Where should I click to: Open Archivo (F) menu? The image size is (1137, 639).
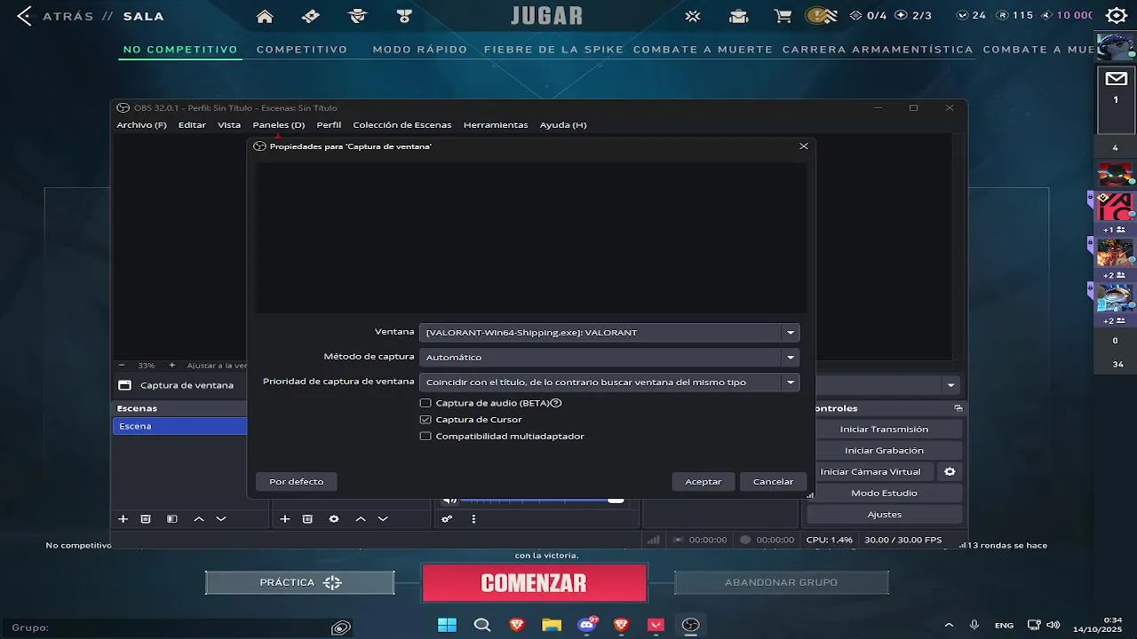tap(141, 125)
